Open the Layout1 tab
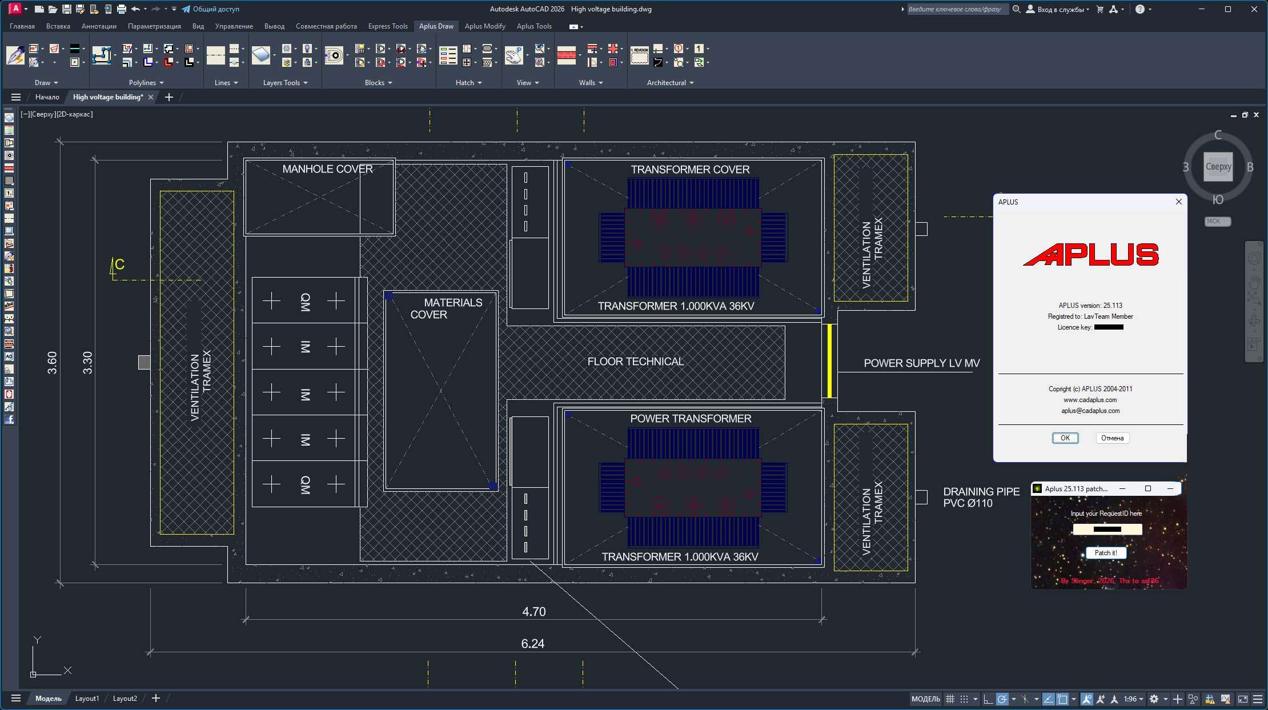 [x=87, y=699]
